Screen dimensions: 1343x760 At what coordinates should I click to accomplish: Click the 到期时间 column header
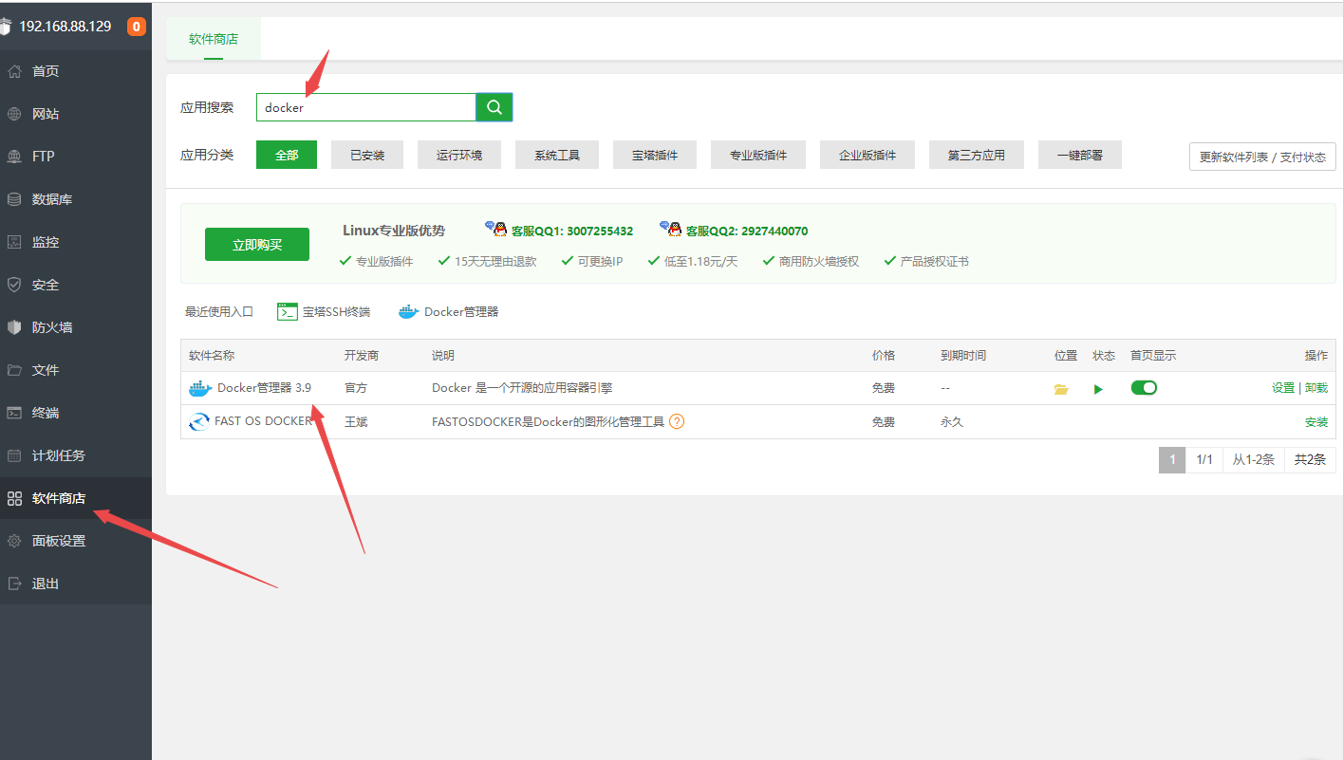pos(963,355)
